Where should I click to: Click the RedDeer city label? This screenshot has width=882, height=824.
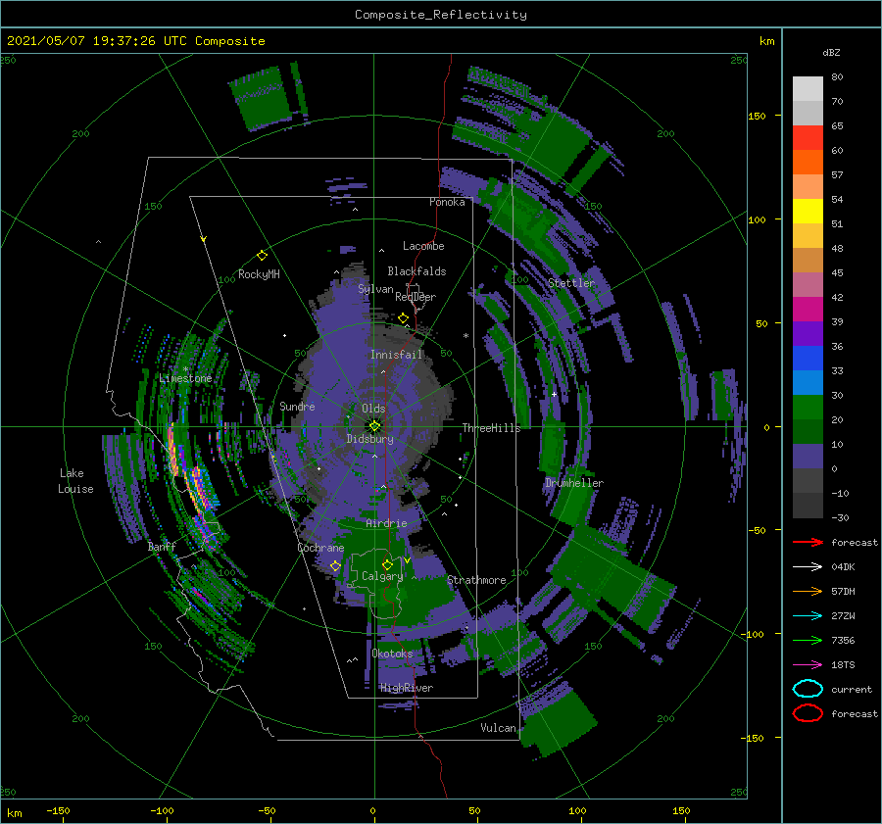416,297
